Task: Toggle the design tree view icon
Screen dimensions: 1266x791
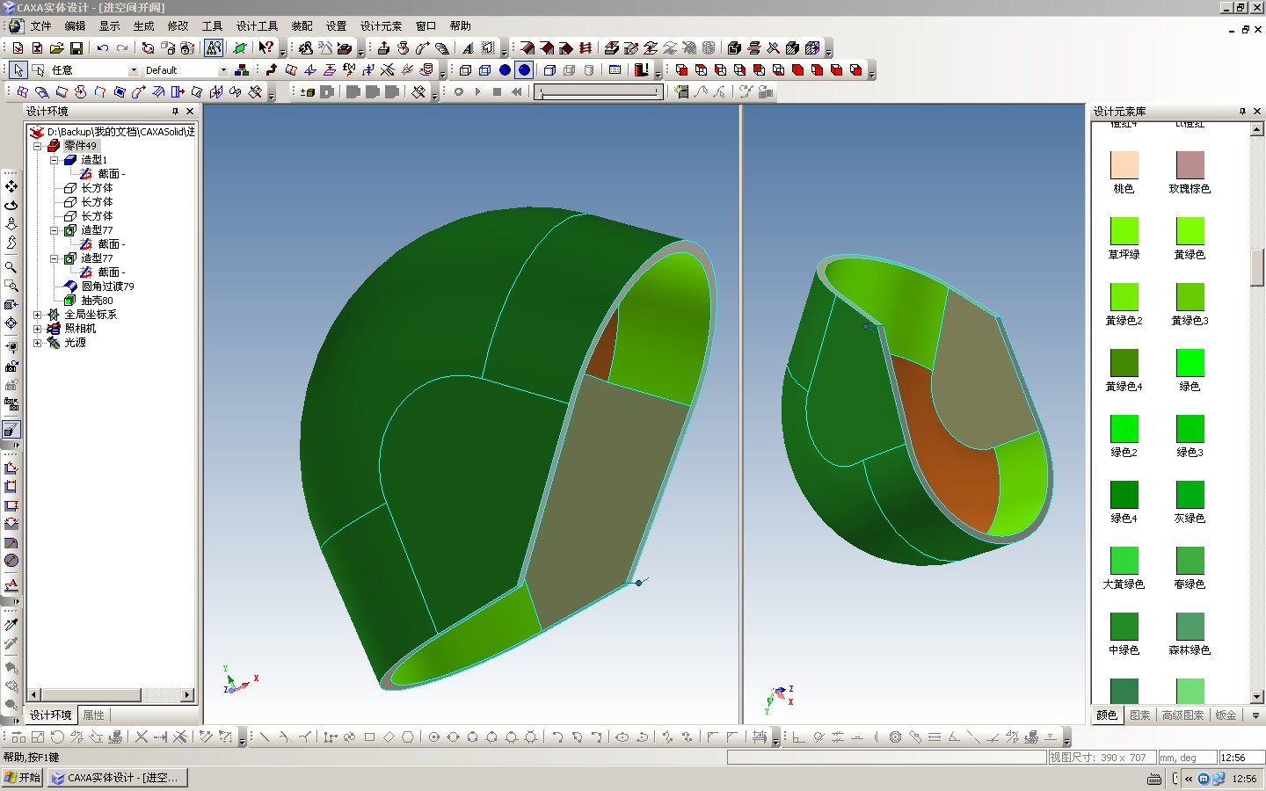Action: pos(214,48)
